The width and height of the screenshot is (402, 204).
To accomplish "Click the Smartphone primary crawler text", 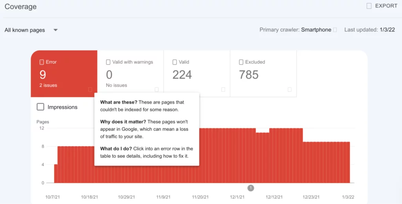I will (x=316, y=30).
